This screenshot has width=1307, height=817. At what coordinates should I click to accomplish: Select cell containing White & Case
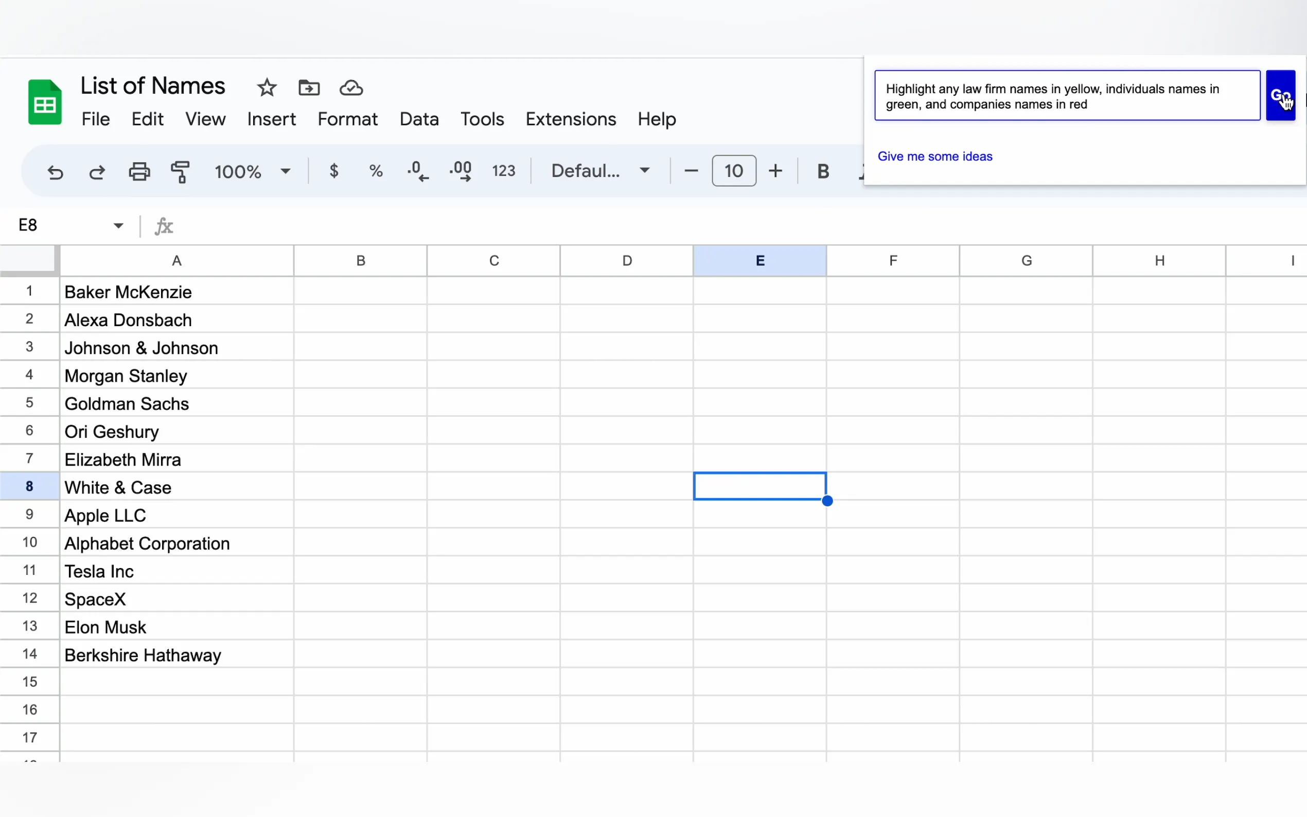(176, 487)
